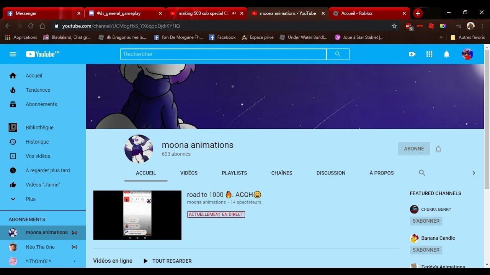Image resolution: width=490 pixels, height=275 pixels.
Task: Subscribe to CHUKKA BERRY channel
Action: point(426,221)
